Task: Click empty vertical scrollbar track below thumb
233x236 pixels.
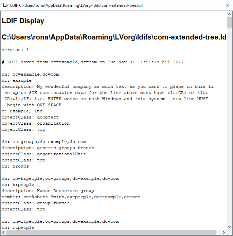Action: coord(229,136)
